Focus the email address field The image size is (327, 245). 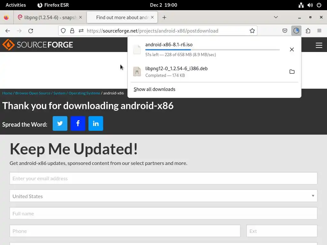[163, 178]
